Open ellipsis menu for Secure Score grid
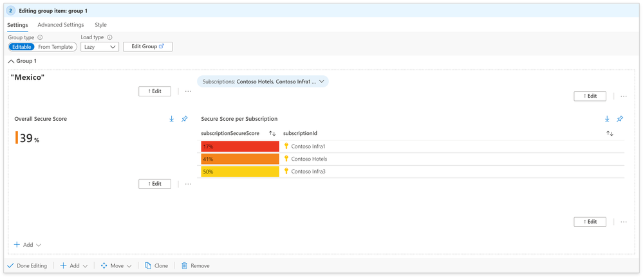This screenshot has width=643, height=277. click(x=624, y=222)
